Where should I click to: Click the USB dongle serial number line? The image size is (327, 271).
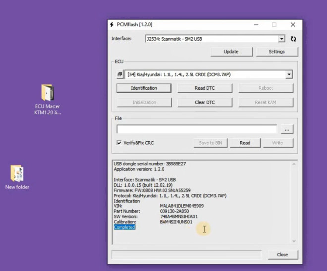(150, 164)
